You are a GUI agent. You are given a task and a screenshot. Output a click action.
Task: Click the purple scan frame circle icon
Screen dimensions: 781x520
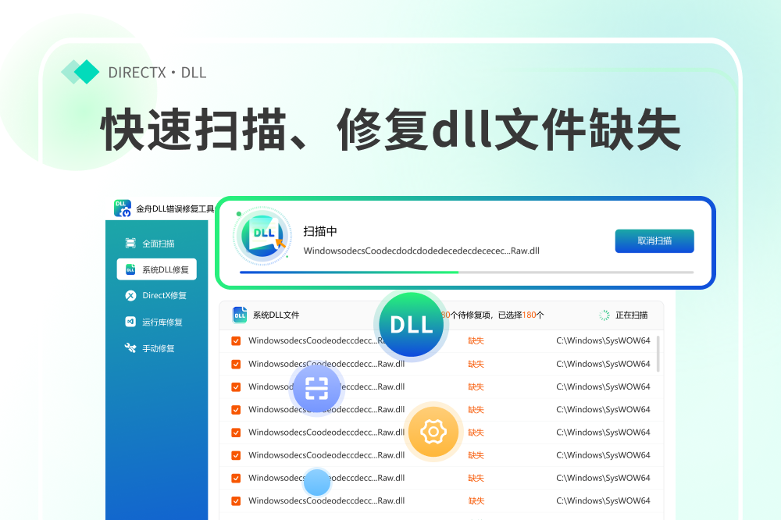316,388
